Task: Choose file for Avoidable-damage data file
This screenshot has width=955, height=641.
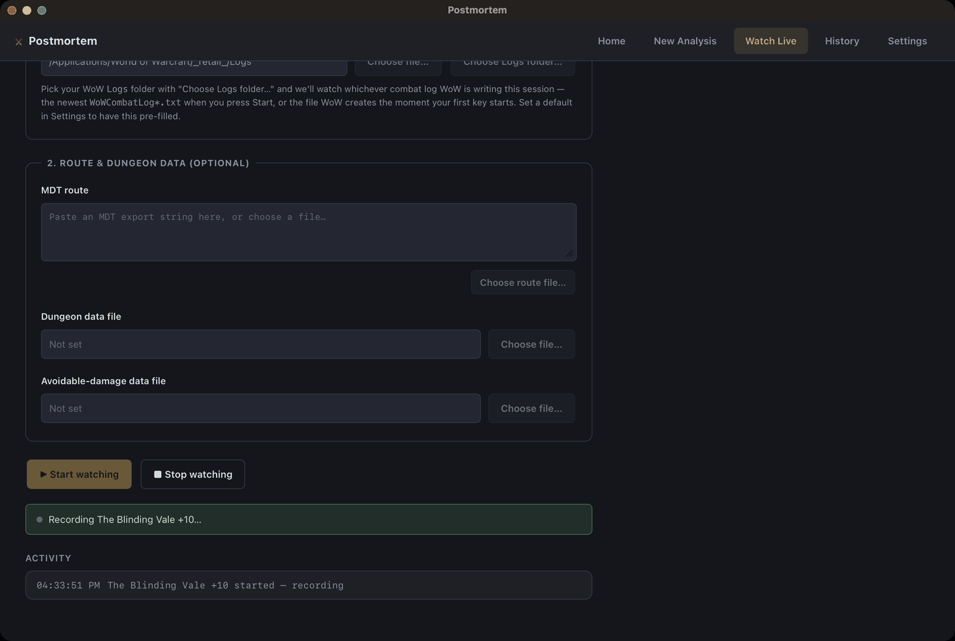Action: coord(531,408)
